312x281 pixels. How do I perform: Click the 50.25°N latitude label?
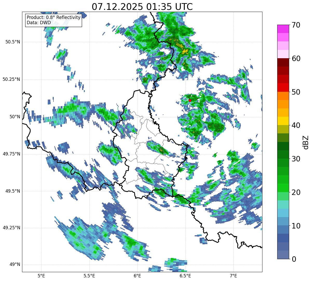pos(11,79)
